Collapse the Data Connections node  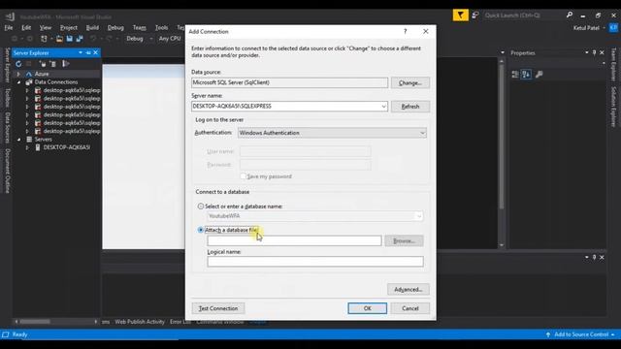(x=18, y=82)
